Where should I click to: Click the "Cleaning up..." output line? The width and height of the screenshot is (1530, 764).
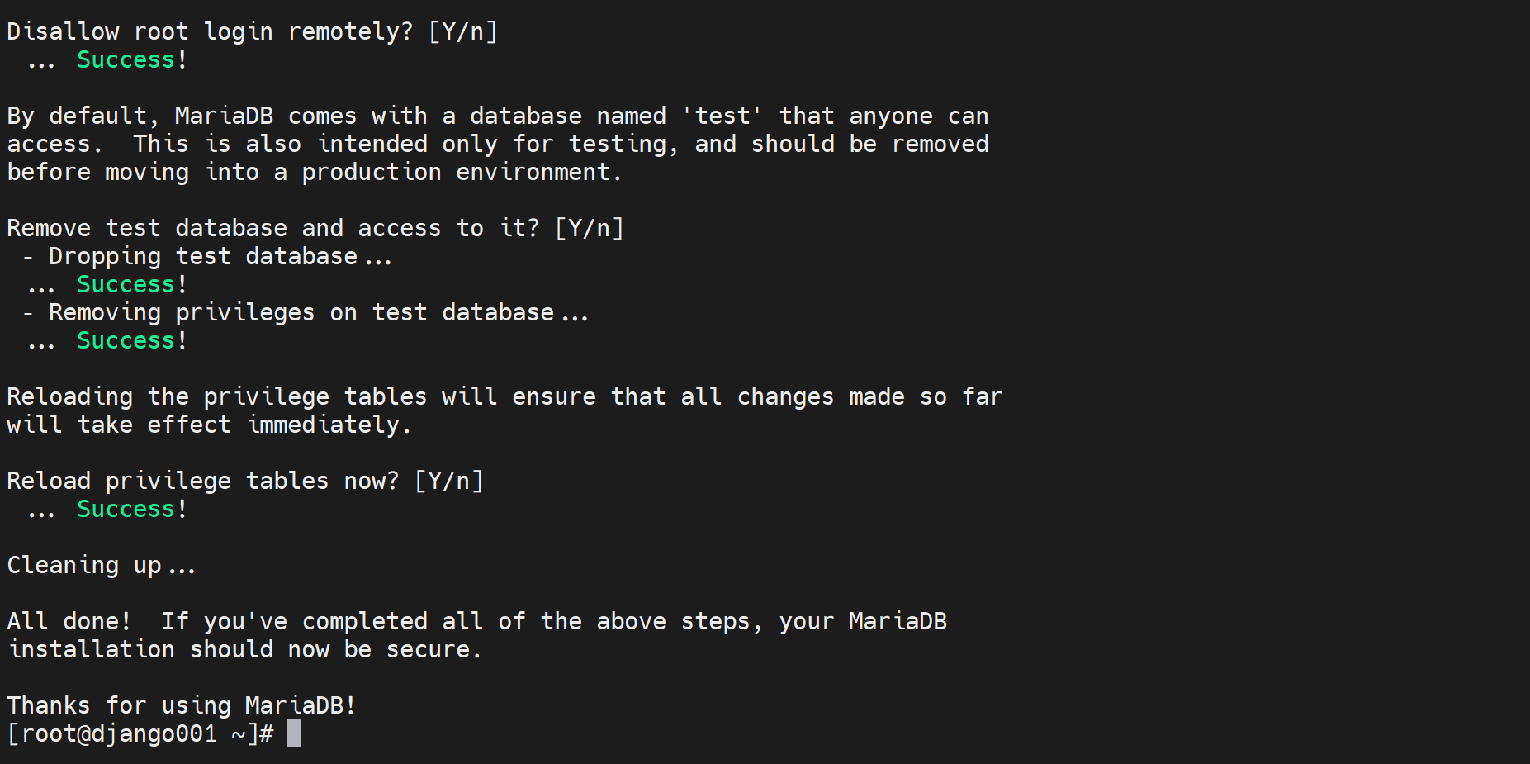coord(102,565)
